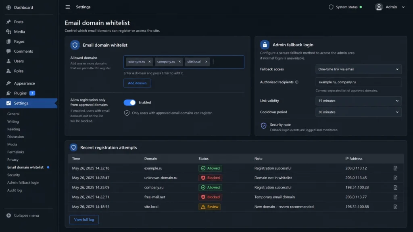Open the Dashboard sidebar item
This screenshot has height=232, width=413.
point(20,7)
